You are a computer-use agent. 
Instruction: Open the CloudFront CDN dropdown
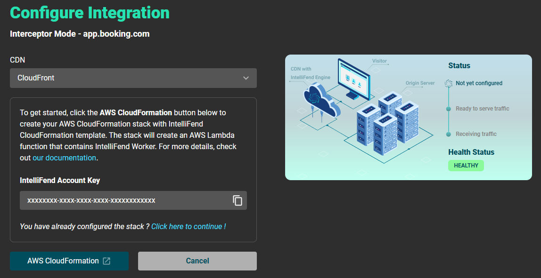(x=133, y=78)
